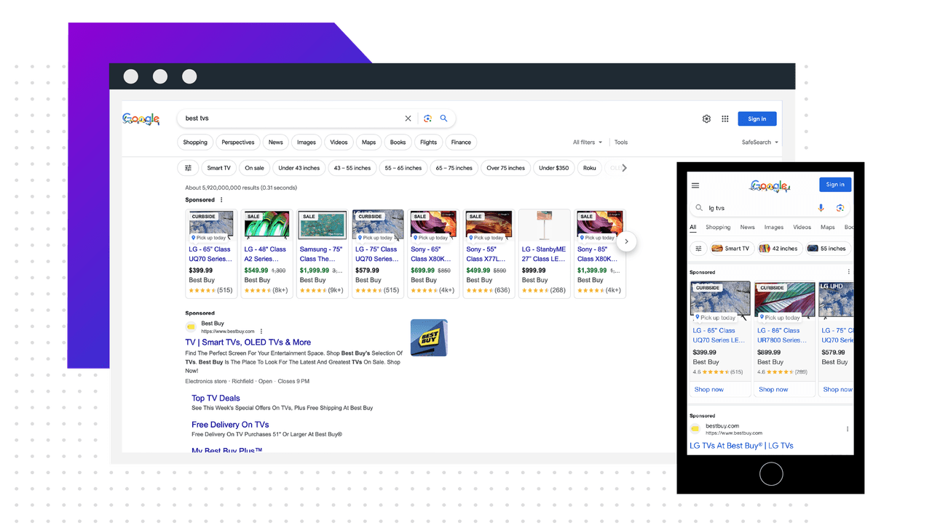Select the News tab on desktop
Screen dimensions: 932x525
(275, 143)
